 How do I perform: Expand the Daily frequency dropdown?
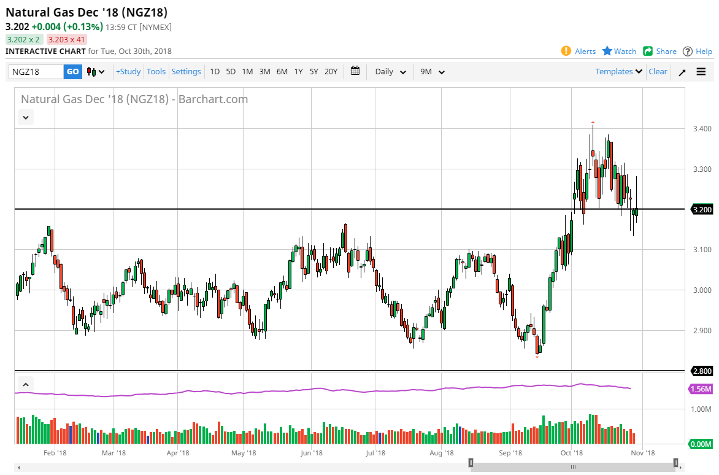coord(390,72)
